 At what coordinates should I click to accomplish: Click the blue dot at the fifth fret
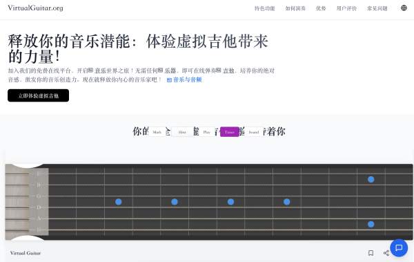click(x=175, y=202)
